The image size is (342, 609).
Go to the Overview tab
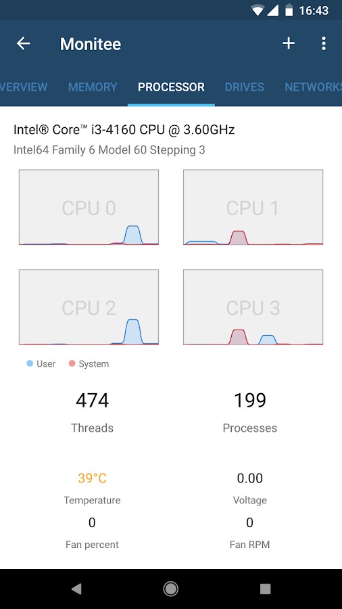pyautogui.click(x=24, y=87)
